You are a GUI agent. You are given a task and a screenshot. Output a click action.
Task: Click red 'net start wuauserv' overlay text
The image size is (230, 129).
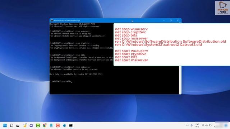click(132, 51)
